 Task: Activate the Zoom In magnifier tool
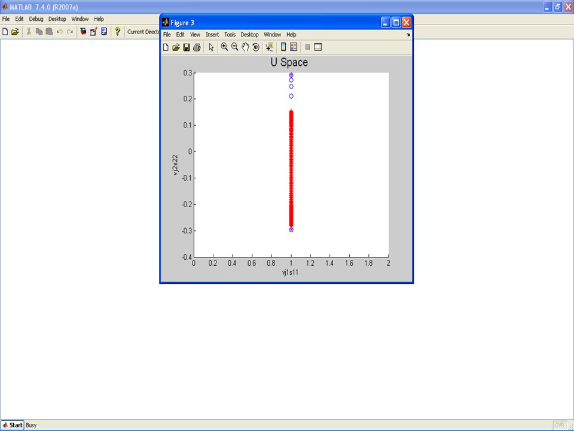pyautogui.click(x=224, y=47)
